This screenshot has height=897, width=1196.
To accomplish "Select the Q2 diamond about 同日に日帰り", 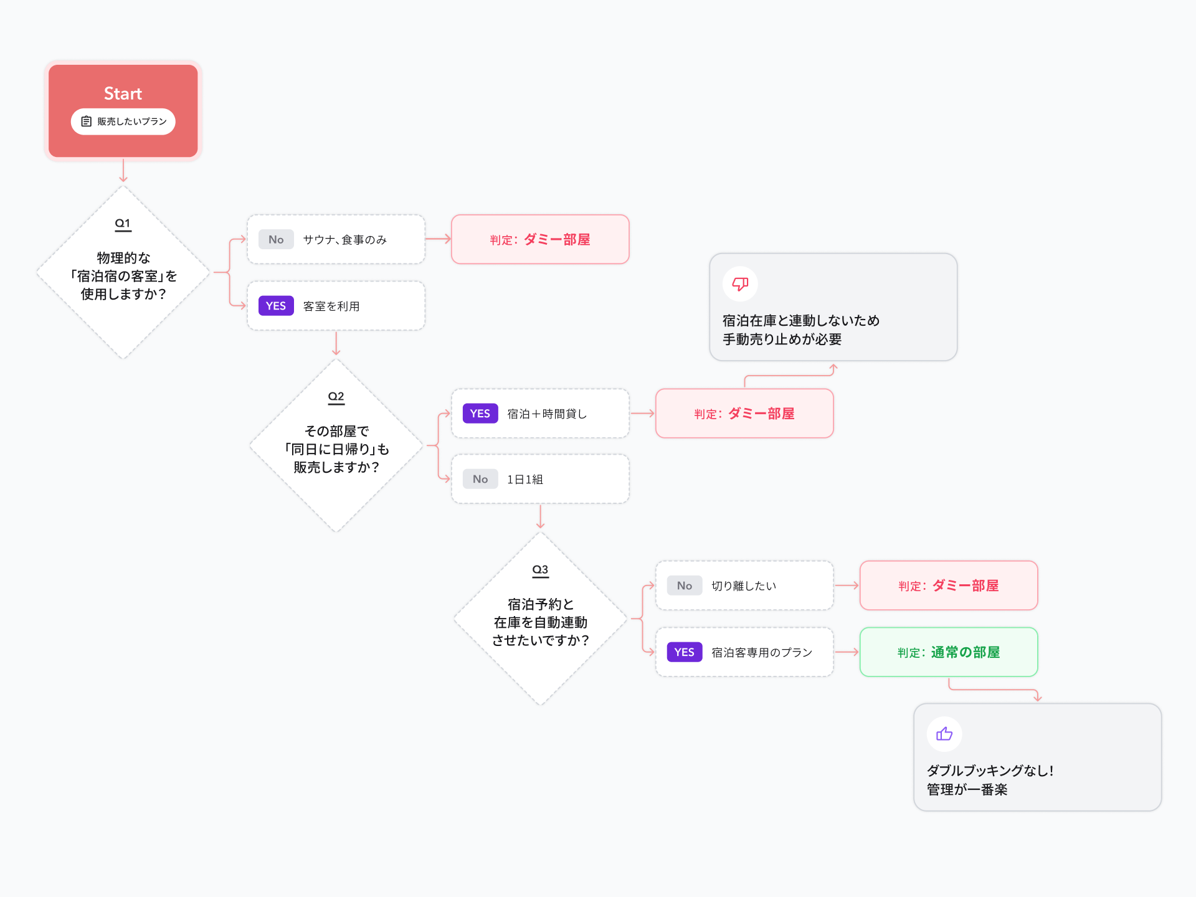I will 336,446.
